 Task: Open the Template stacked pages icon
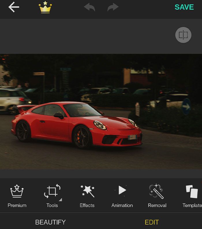click(x=192, y=191)
